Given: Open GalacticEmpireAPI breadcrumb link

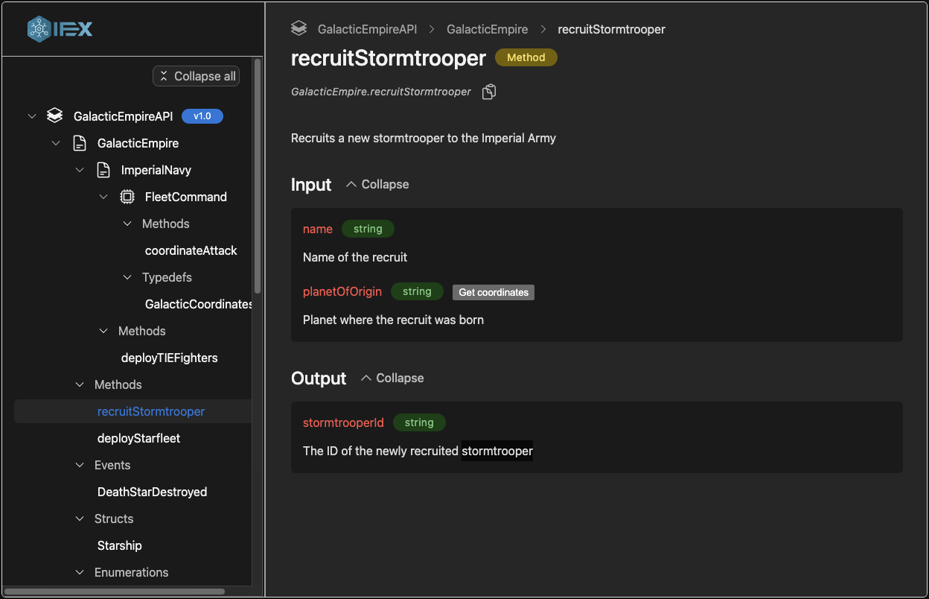Looking at the screenshot, I should (368, 29).
